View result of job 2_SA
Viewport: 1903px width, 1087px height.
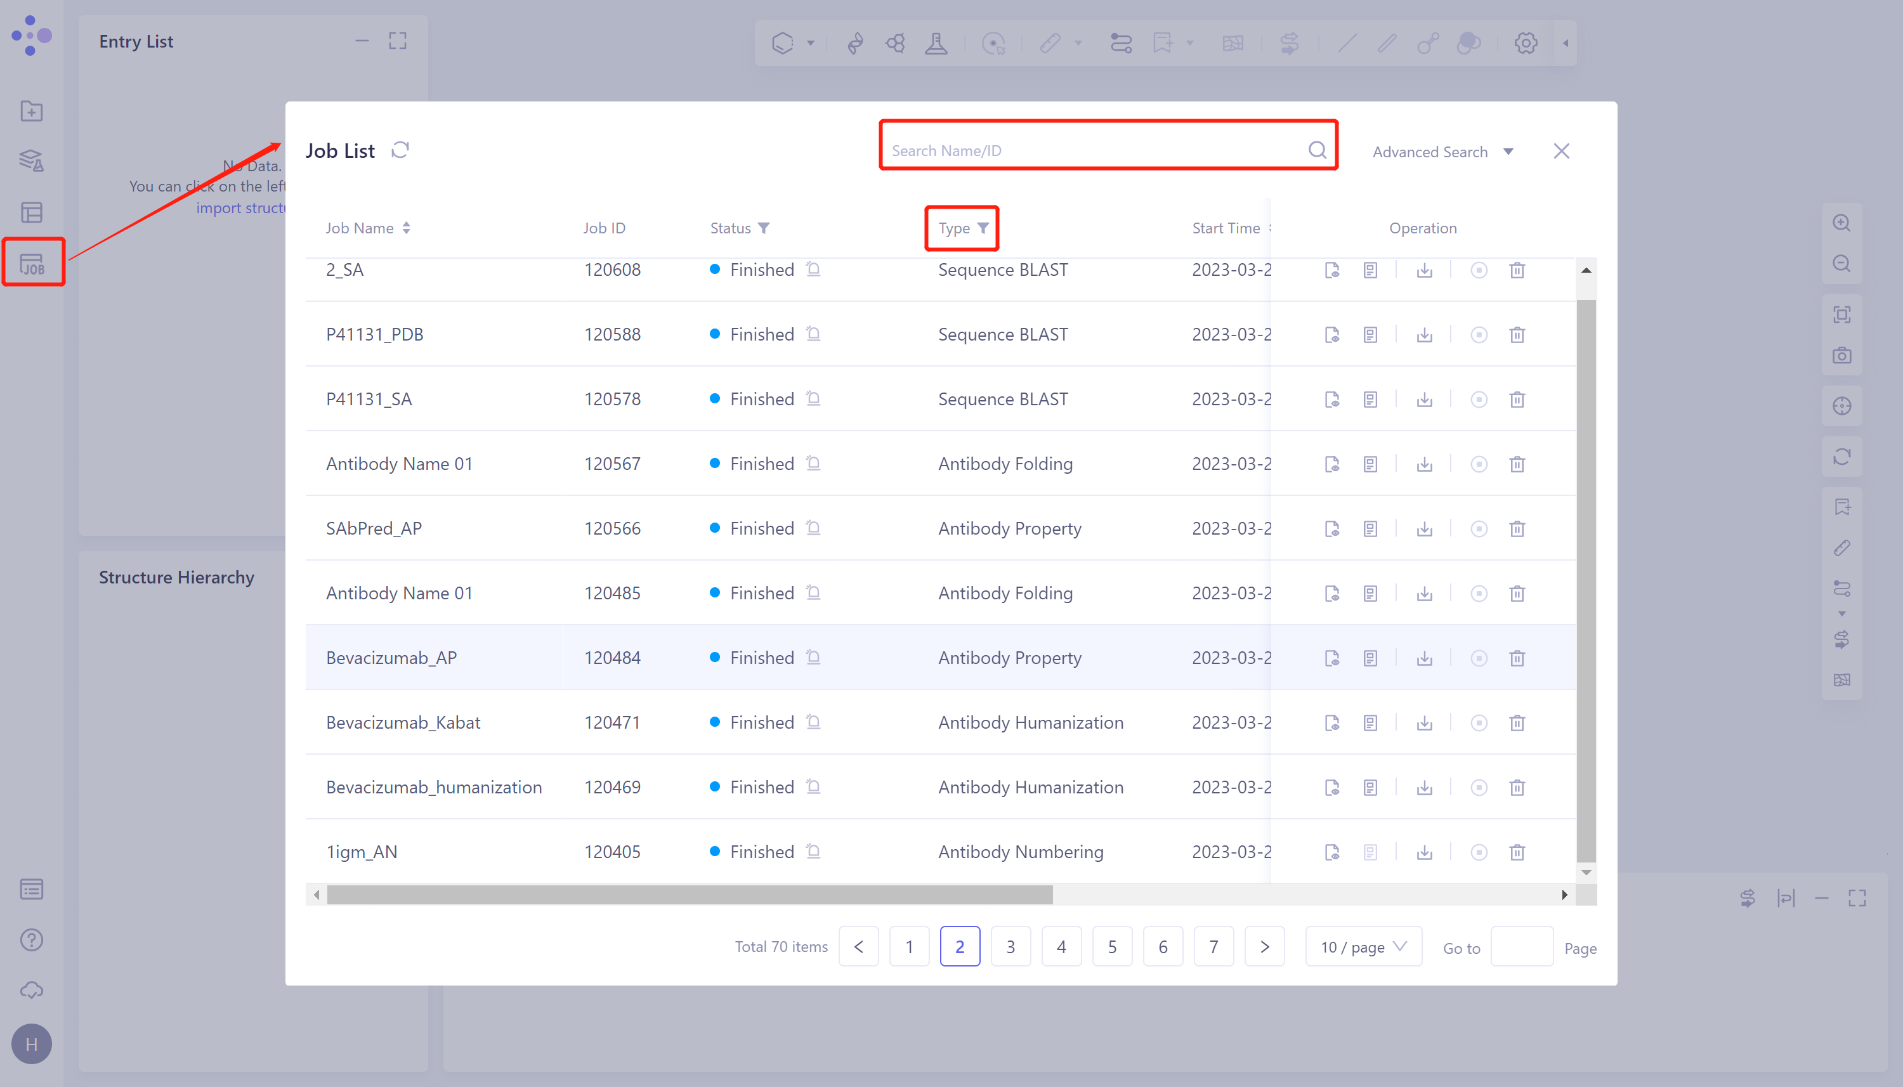pyautogui.click(x=1332, y=270)
